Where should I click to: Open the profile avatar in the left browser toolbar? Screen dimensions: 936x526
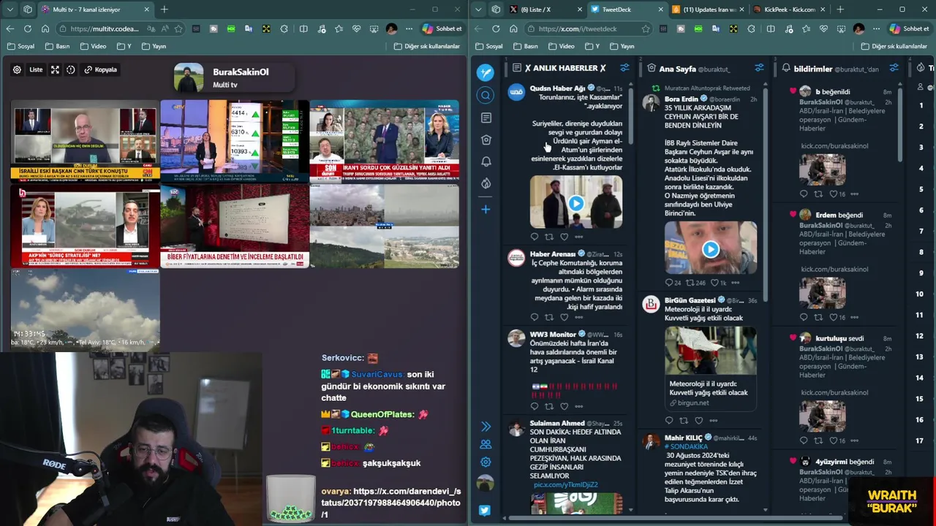[x=391, y=28]
